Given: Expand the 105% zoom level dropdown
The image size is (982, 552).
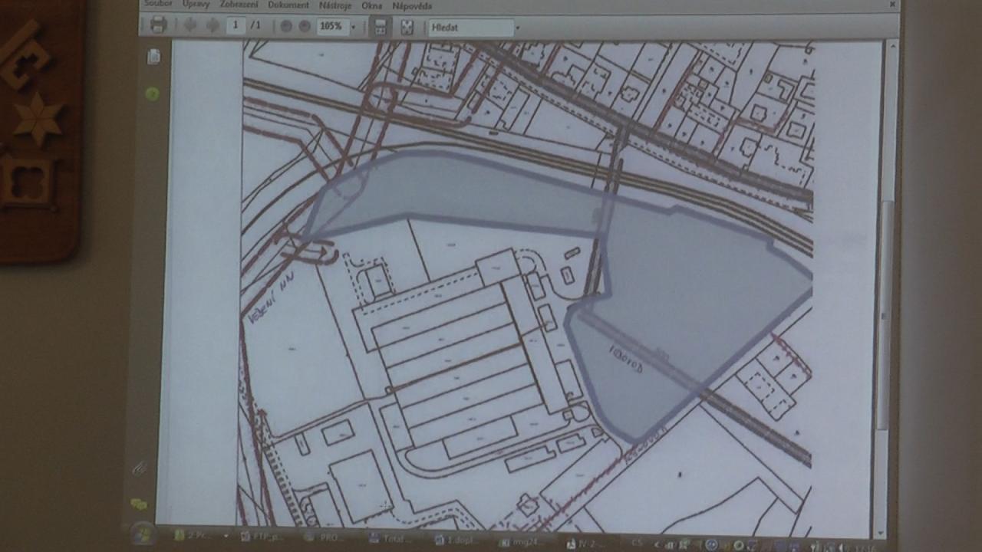Looking at the screenshot, I should coord(353,27).
